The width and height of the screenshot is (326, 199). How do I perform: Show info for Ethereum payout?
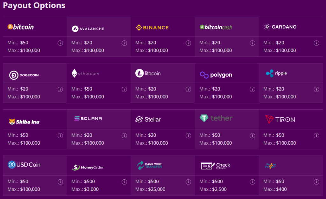click(124, 89)
